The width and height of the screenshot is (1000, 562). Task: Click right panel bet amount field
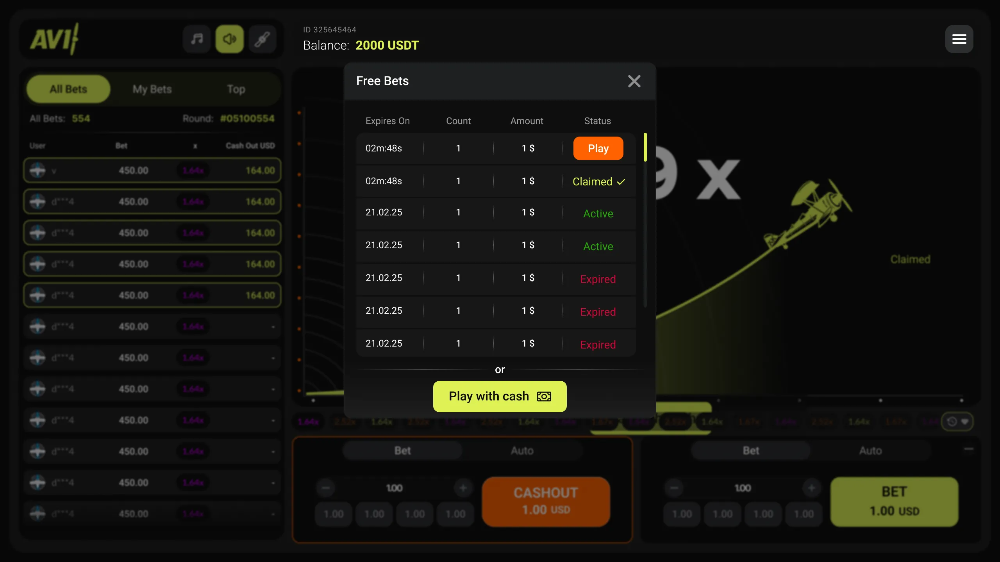(x=743, y=488)
